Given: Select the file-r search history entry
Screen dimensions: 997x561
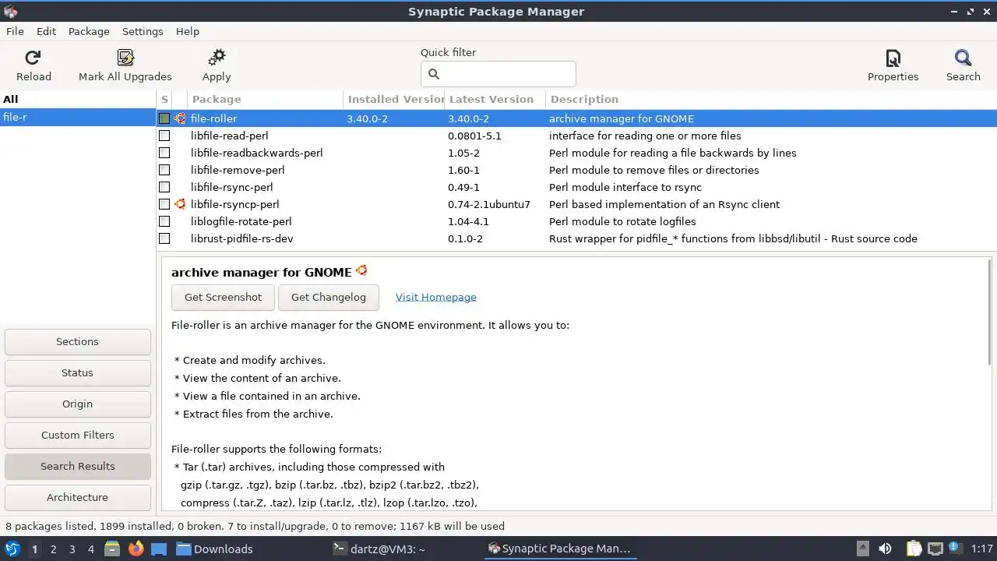Looking at the screenshot, I should (78, 117).
